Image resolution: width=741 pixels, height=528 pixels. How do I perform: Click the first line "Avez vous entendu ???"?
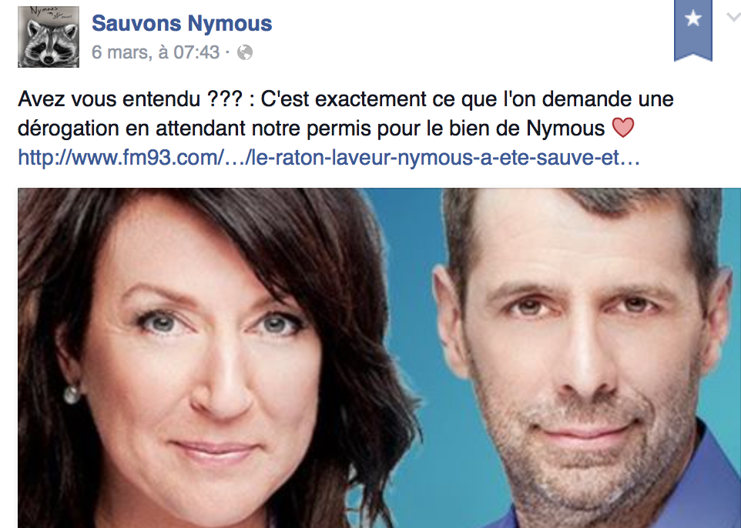click(x=130, y=99)
